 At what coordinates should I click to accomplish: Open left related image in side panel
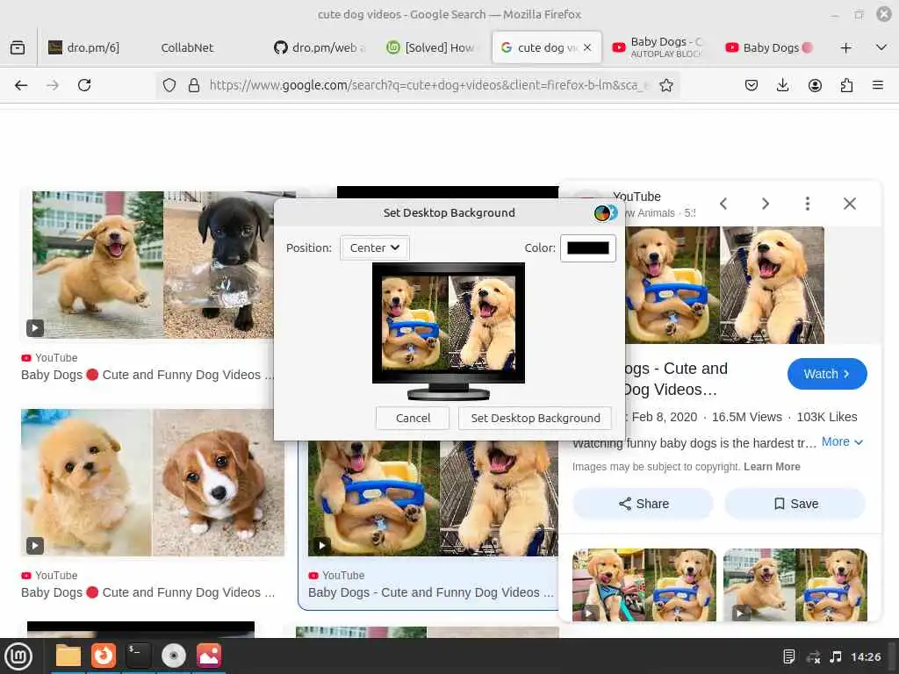[644, 584]
